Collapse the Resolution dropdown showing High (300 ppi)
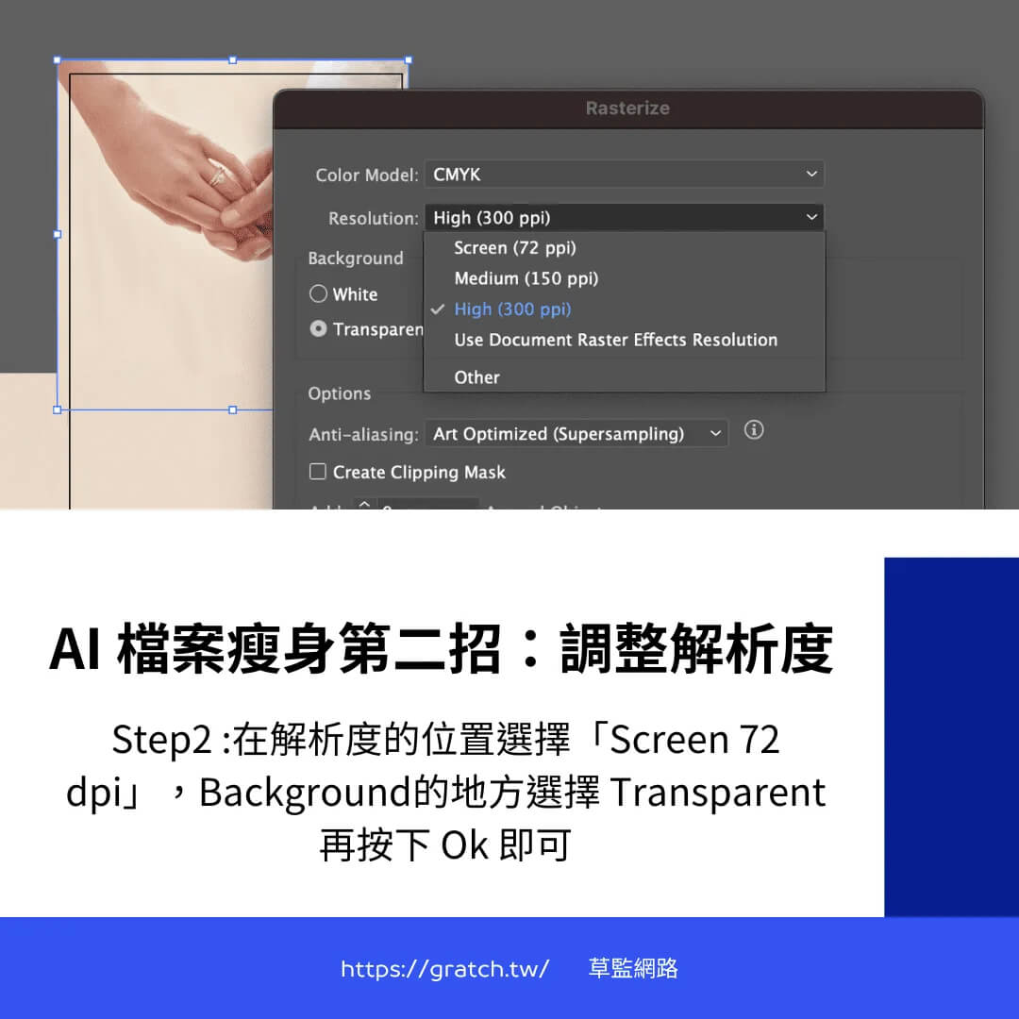Image resolution: width=1019 pixels, height=1019 pixels. click(624, 218)
